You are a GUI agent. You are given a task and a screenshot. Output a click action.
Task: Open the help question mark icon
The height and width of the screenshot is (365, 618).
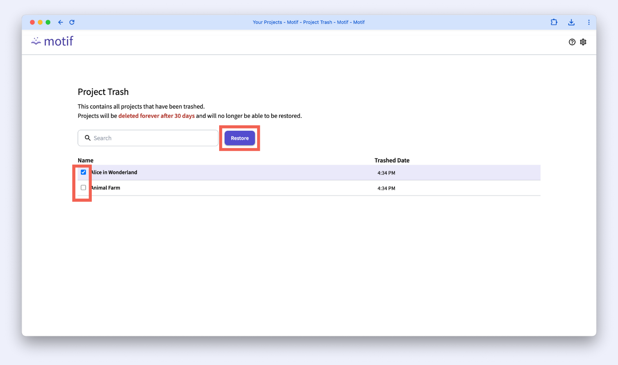(572, 42)
